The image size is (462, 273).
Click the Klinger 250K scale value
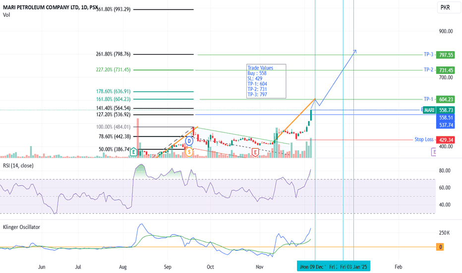point(444,233)
